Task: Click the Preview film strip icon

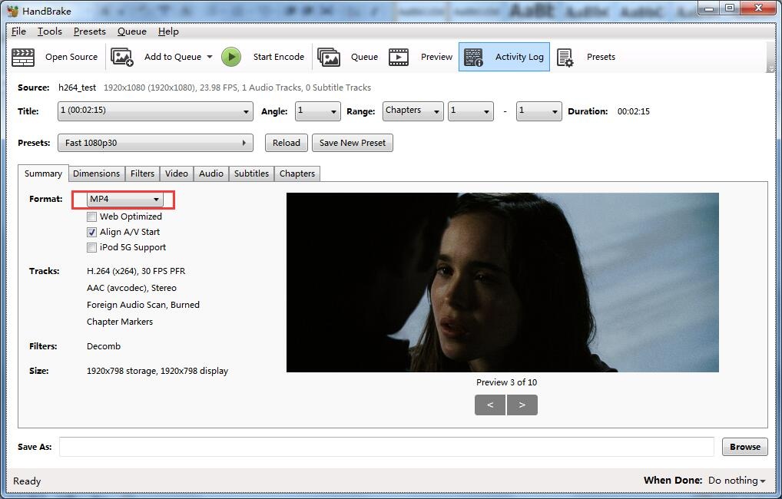Action: (x=399, y=57)
